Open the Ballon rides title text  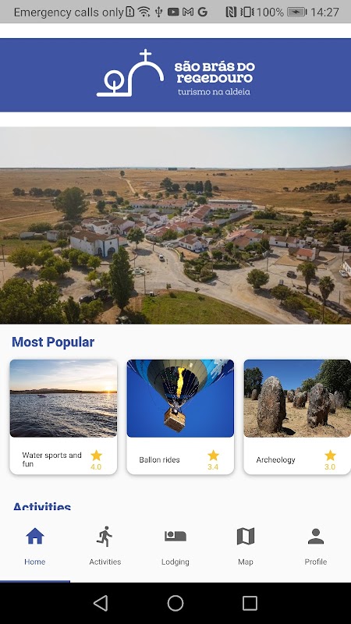coord(160,459)
